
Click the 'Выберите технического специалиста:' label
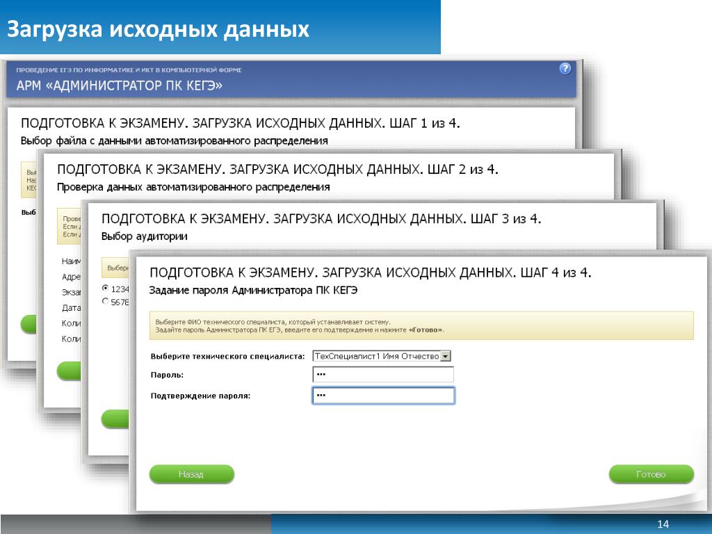pos(227,357)
